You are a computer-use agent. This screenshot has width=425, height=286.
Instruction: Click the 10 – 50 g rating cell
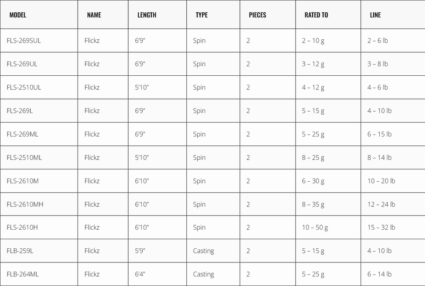(x=315, y=227)
